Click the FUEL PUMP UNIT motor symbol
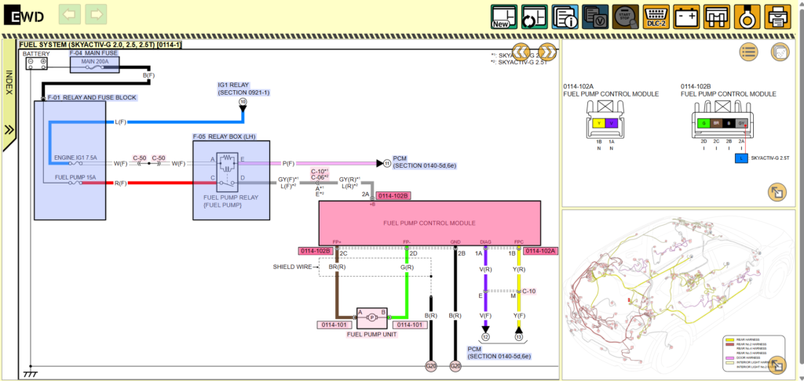 [372, 318]
